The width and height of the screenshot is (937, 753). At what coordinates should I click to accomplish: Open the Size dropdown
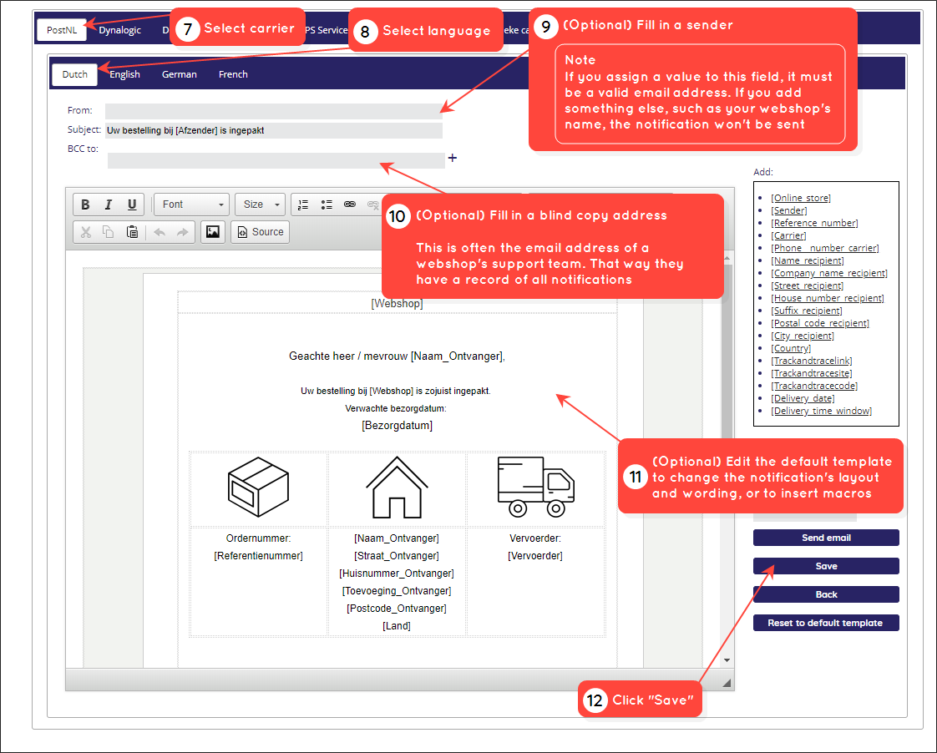point(260,205)
